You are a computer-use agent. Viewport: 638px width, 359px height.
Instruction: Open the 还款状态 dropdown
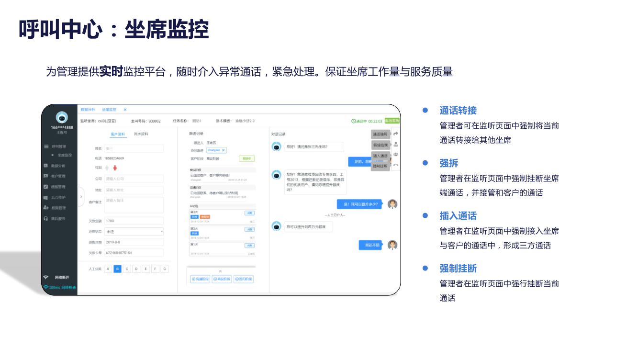point(134,231)
